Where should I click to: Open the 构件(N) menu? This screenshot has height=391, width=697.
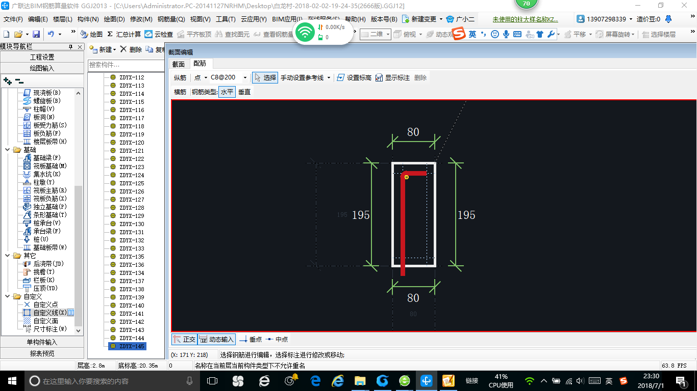pyautogui.click(x=88, y=19)
